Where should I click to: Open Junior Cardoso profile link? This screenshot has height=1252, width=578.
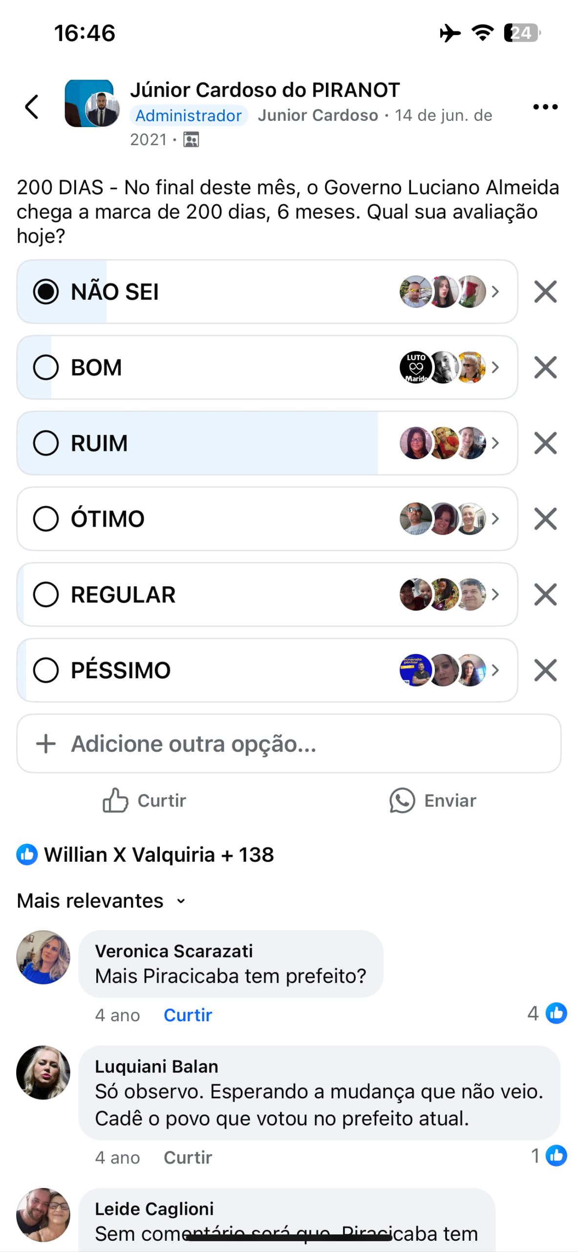click(x=318, y=115)
